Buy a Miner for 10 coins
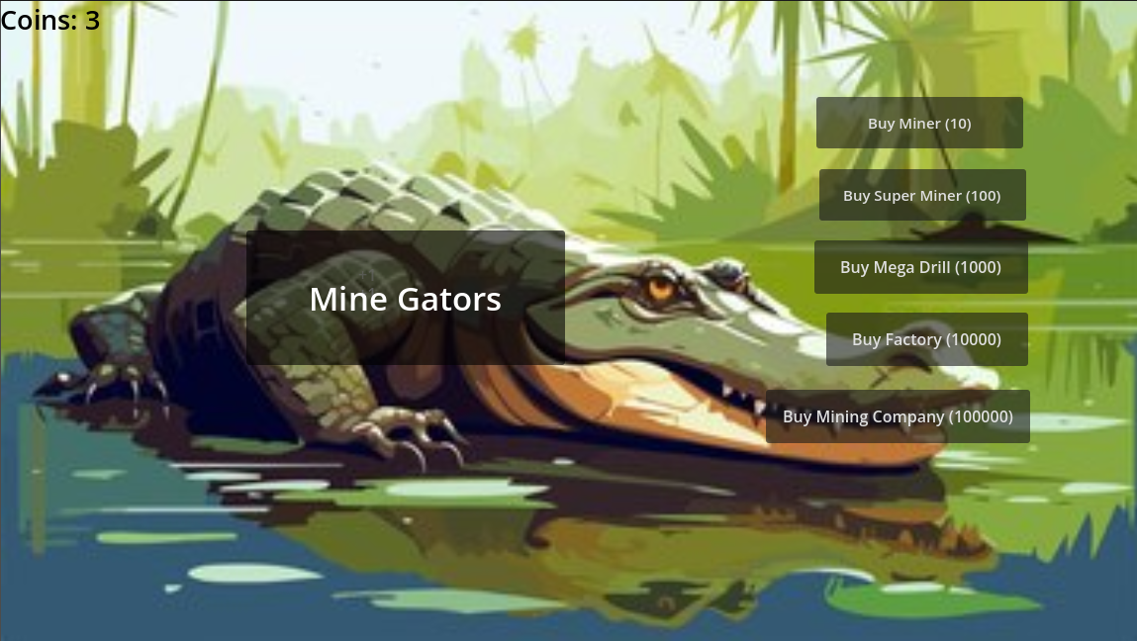The width and height of the screenshot is (1137, 641). [919, 124]
